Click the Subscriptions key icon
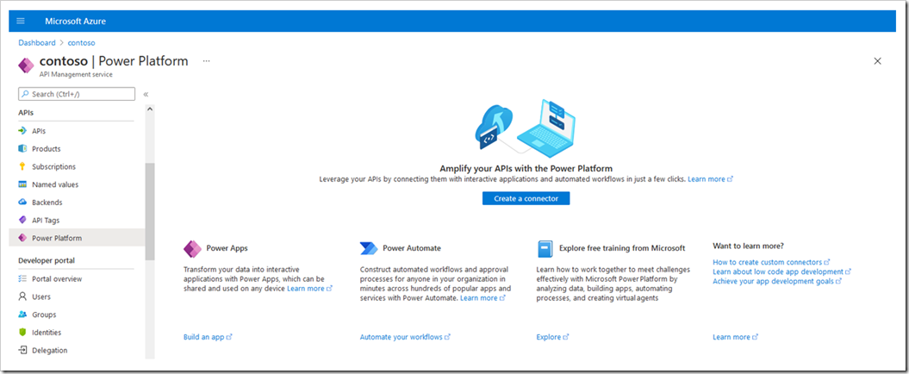Screen dimensions: 909x374 [22, 166]
